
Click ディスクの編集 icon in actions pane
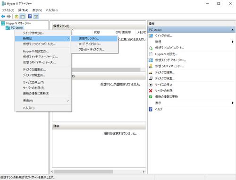click(151, 72)
